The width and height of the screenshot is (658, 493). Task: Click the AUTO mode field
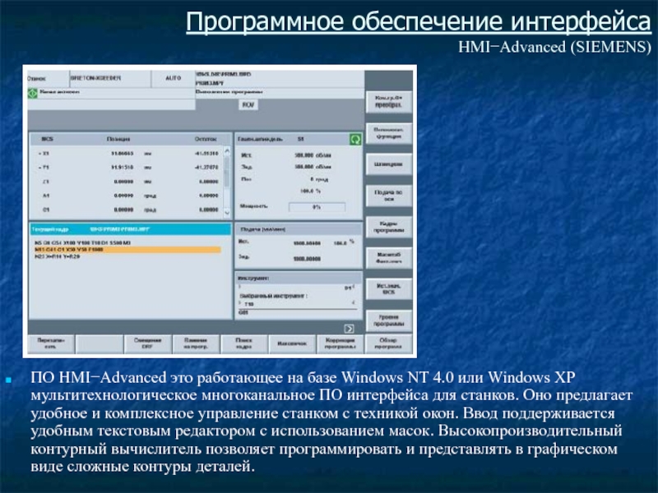tap(173, 78)
